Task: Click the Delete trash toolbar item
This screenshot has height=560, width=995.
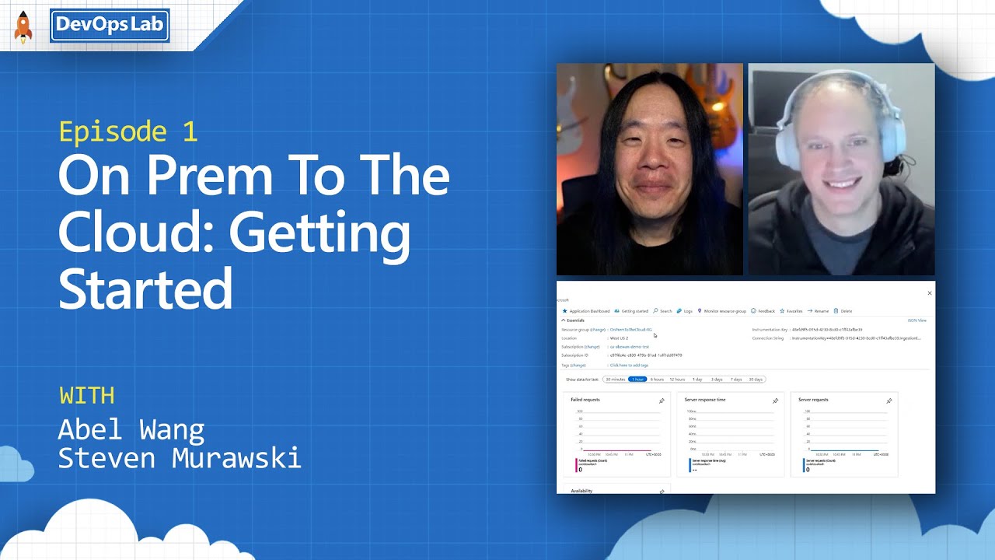Action: pos(843,311)
